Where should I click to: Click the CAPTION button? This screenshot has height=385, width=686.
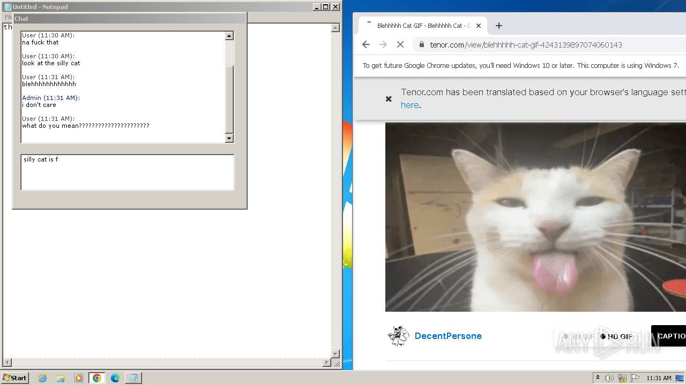(x=669, y=336)
